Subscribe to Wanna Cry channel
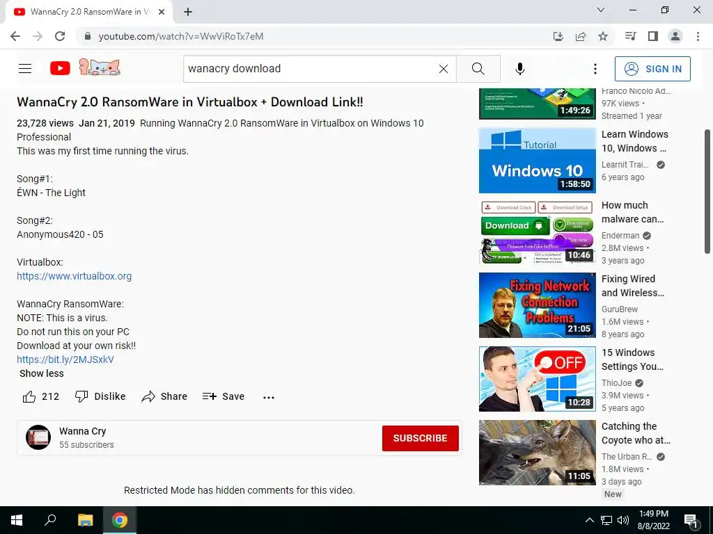This screenshot has width=713, height=534. (x=420, y=438)
